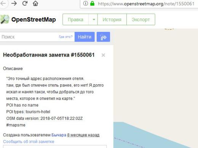Screen dimensions: 198x148
Task: Expand the Правка dropdown arrow
Action: (94, 20)
